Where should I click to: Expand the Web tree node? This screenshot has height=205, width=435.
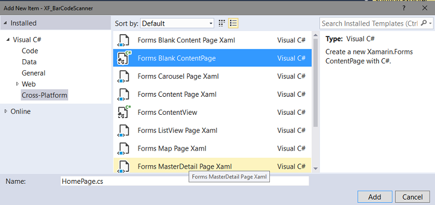click(x=17, y=84)
